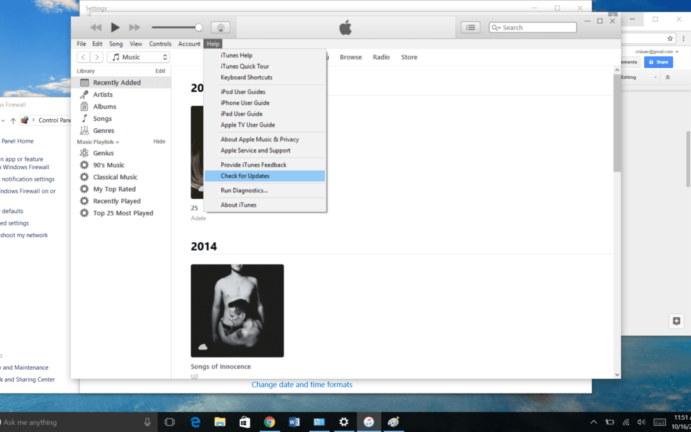
Task: Click the Recently Played gear icon
Action: click(x=84, y=201)
